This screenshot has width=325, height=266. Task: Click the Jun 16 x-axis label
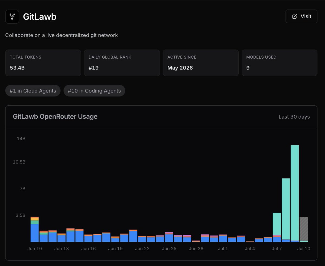pos(89,248)
